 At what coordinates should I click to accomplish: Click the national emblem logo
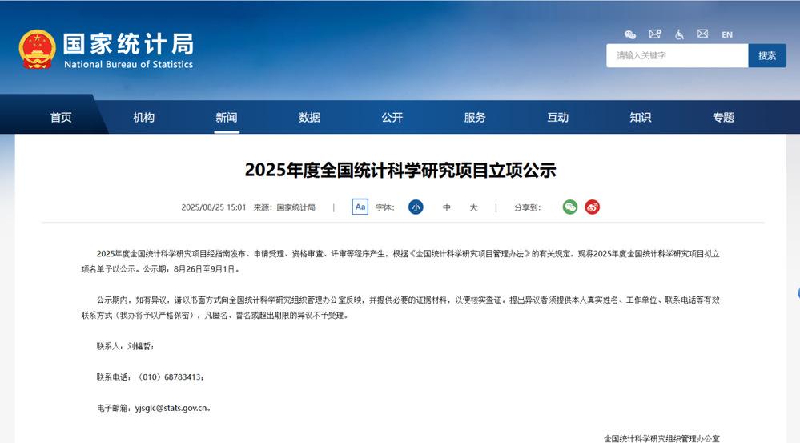coord(37,50)
